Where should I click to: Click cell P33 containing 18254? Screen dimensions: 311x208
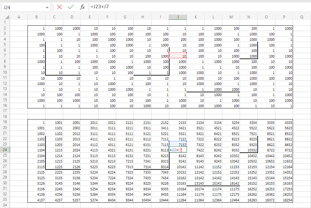tap(284, 200)
